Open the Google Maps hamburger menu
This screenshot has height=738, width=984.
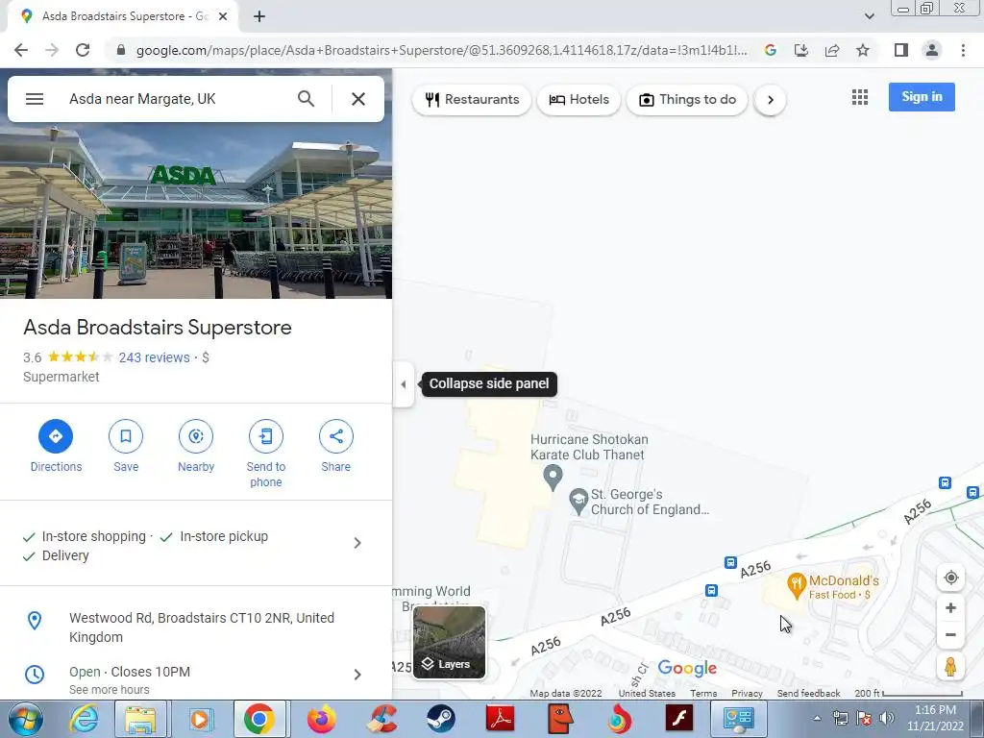35,99
